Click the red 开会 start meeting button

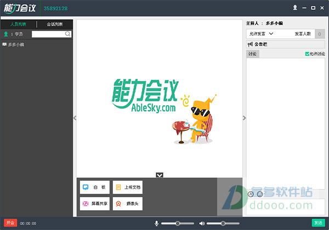(10, 223)
